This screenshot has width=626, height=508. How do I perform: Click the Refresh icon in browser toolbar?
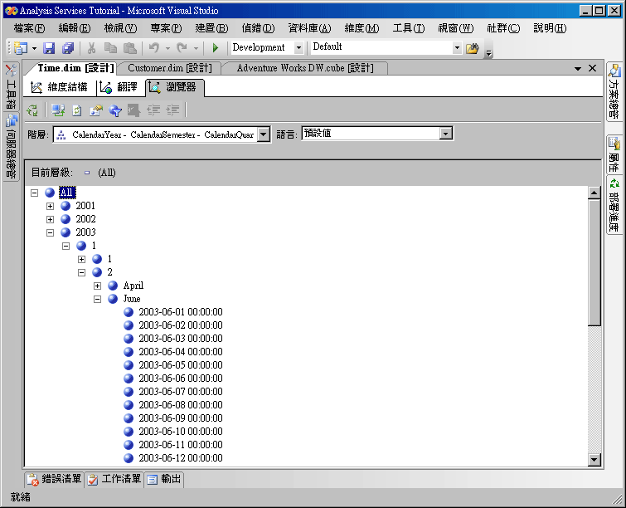[76, 110]
